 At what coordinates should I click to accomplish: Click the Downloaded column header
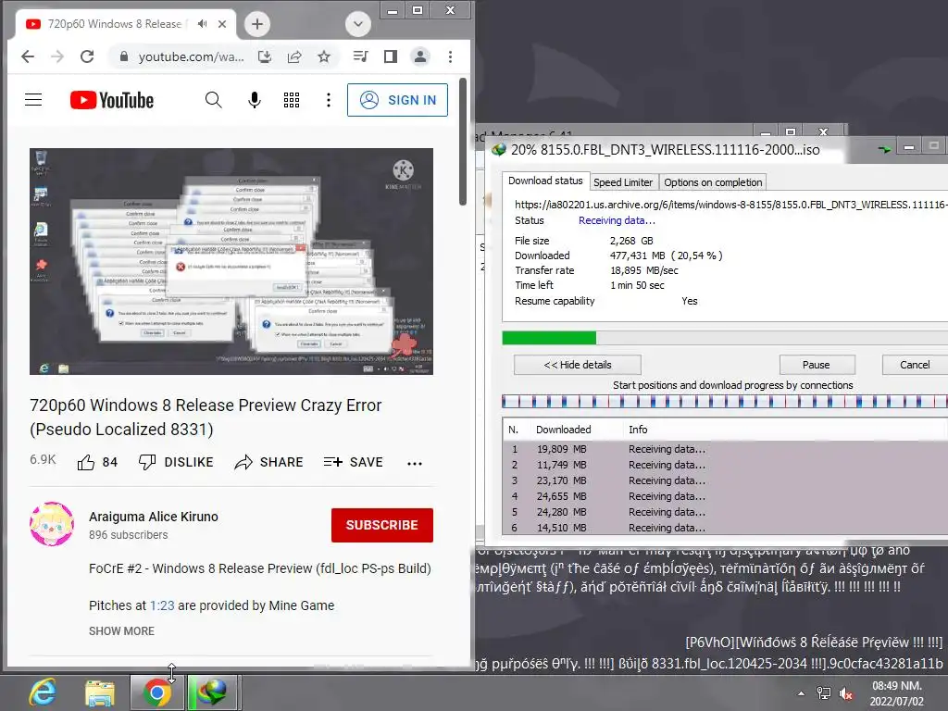coord(563,430)
